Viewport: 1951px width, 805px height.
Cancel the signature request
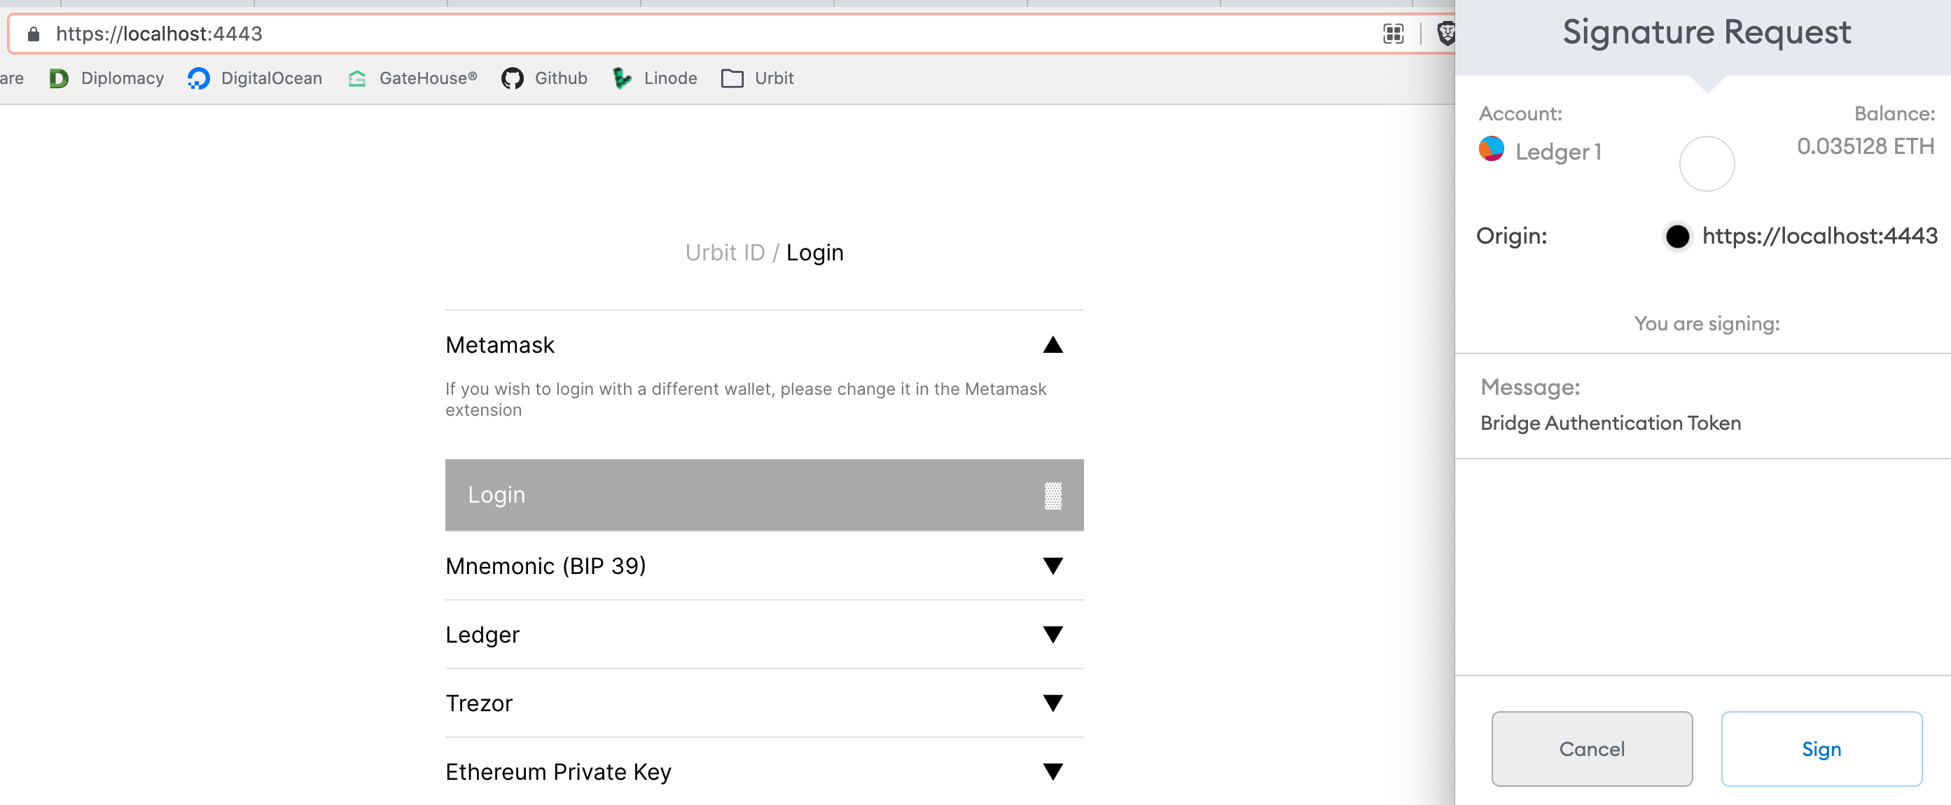coord(1592,748)
